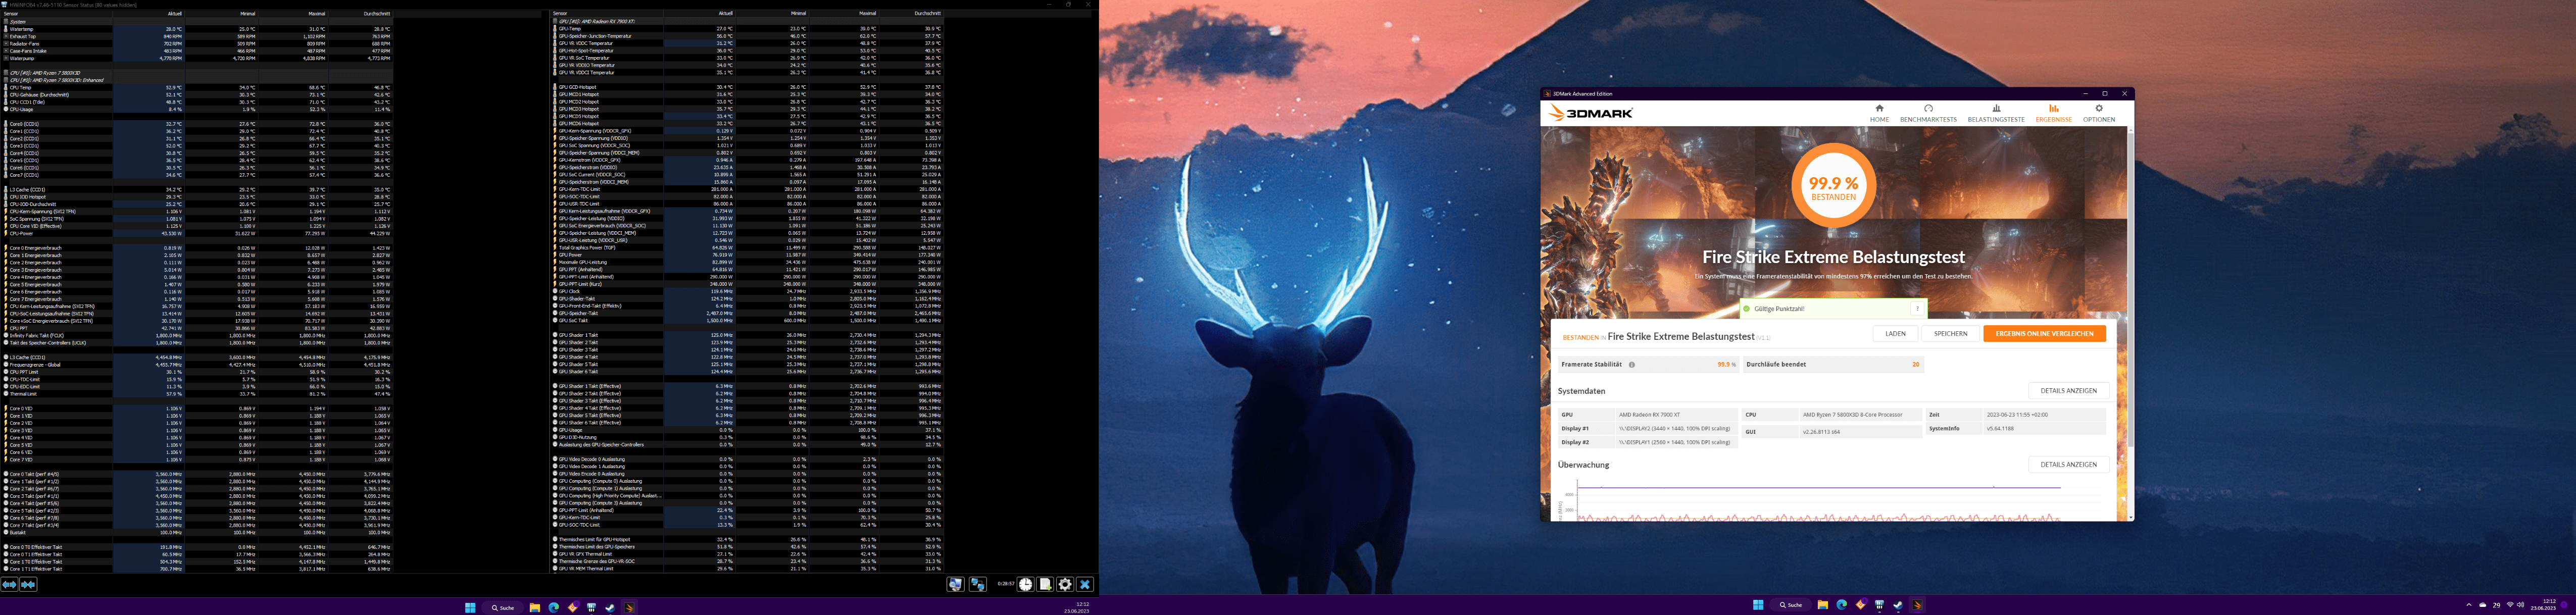Show hidden tray icons chevron
The height and width of the screenshot is (615, 2576).
[2469, 605]
